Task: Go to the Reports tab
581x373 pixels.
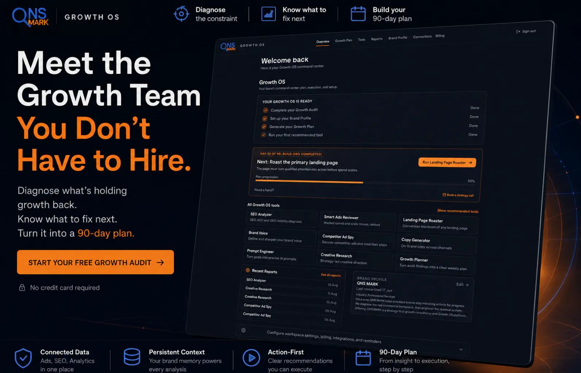Action: pos(377,39)
